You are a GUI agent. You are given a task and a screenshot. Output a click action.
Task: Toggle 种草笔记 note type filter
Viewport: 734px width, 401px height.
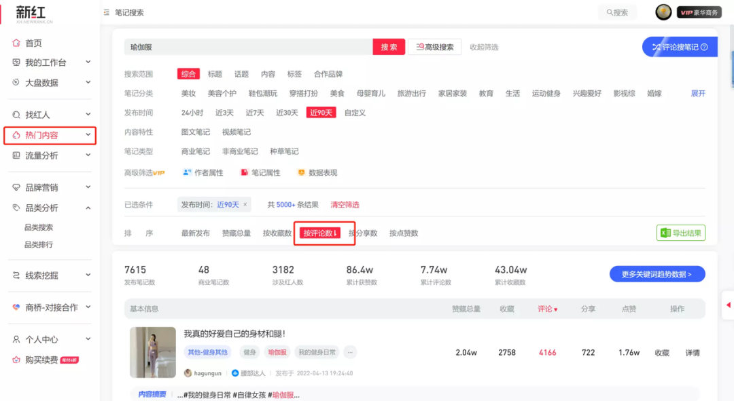(284, 151)
